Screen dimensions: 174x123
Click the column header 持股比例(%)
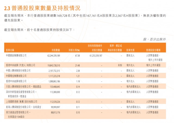74,50
